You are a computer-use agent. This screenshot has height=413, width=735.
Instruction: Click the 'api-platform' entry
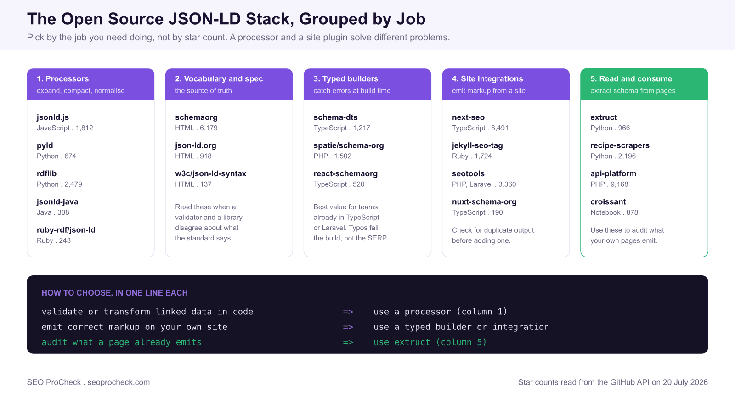pyautogui.click(x=613, y=173)
